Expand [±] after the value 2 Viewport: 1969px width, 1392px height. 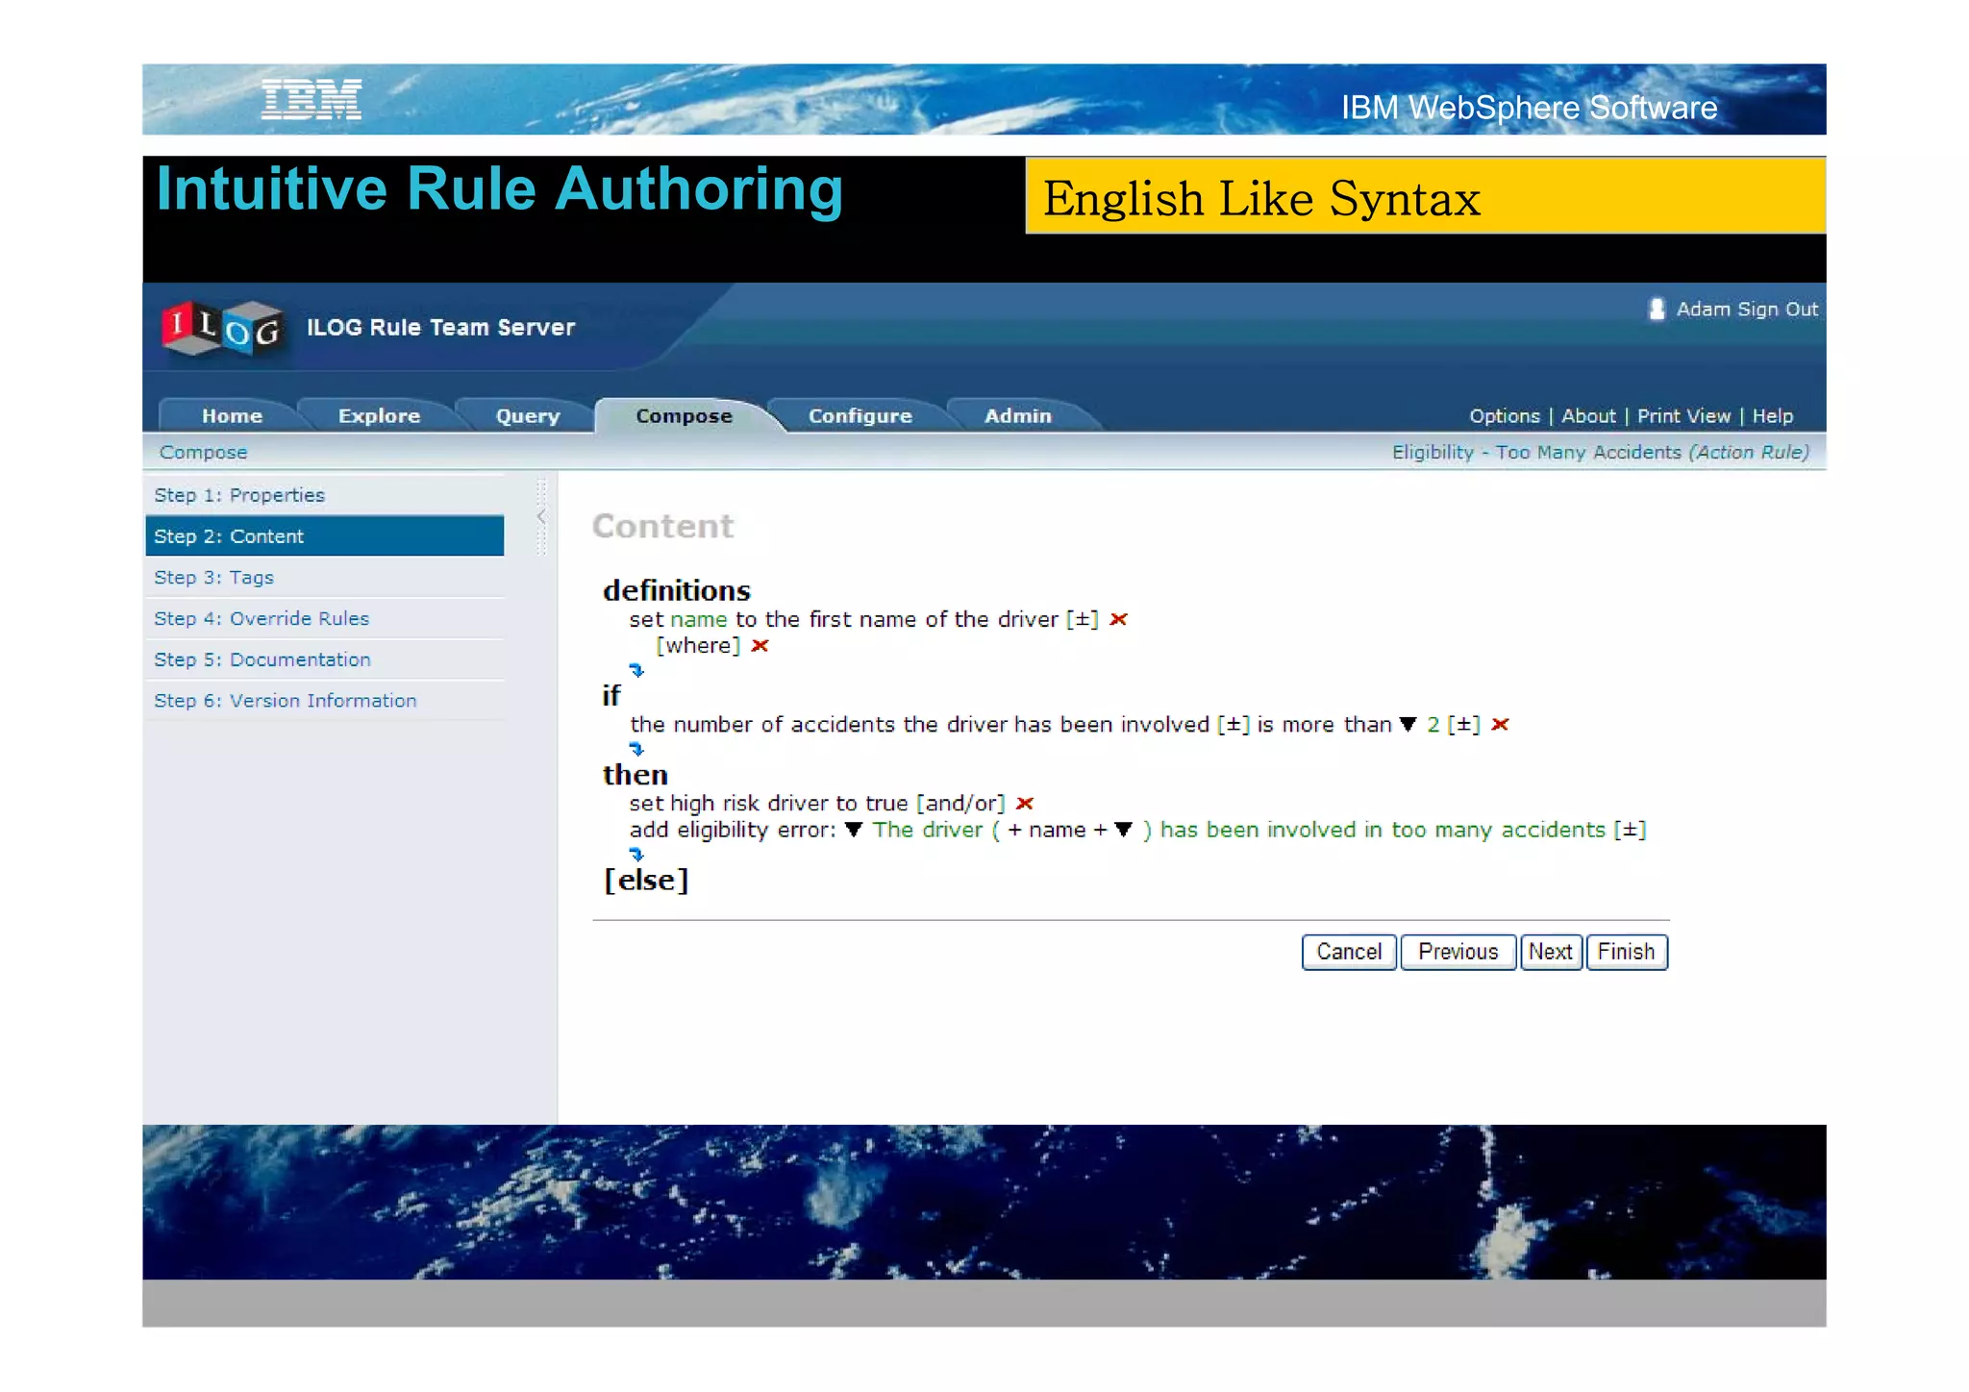pyautogui.click(x=1464, y=725)
